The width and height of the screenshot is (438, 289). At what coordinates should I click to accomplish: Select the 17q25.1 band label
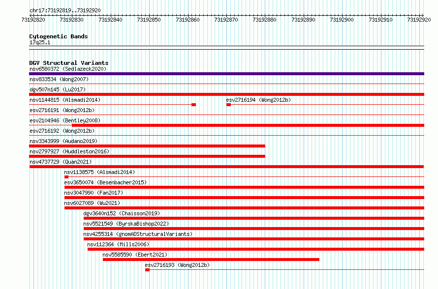coord(40,42)
